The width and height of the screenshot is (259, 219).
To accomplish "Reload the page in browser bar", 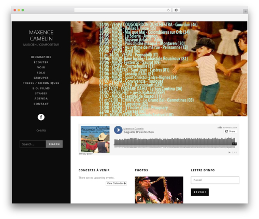I will pyautogui.click(x=168, y=10).
